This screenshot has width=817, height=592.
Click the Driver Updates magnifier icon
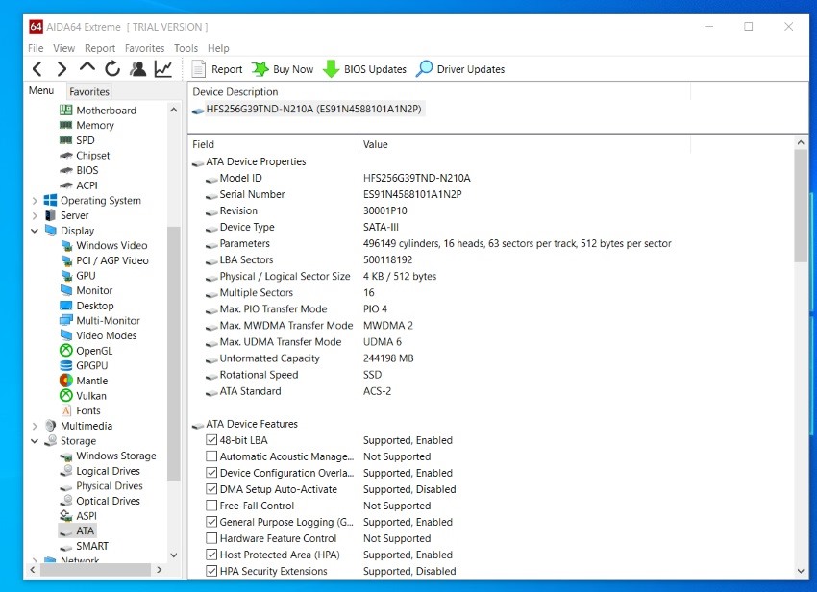[424, 69]
